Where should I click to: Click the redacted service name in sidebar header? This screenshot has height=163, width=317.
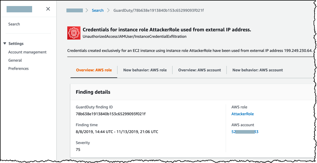[x=19, y=9]
